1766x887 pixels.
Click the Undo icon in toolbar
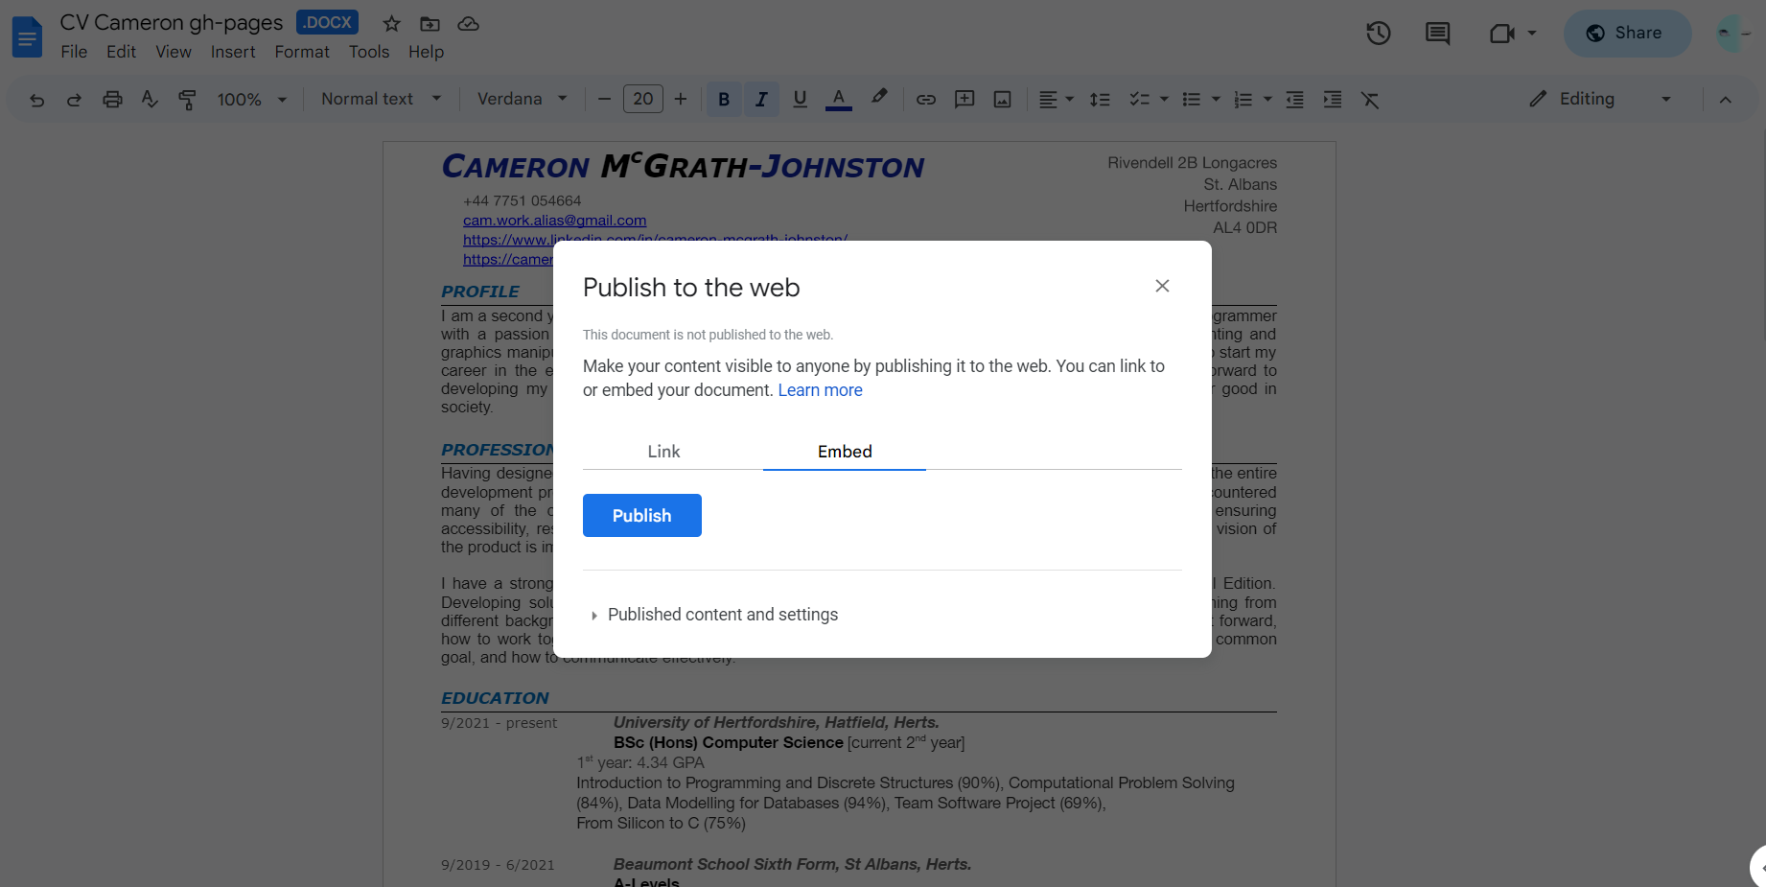36,100
